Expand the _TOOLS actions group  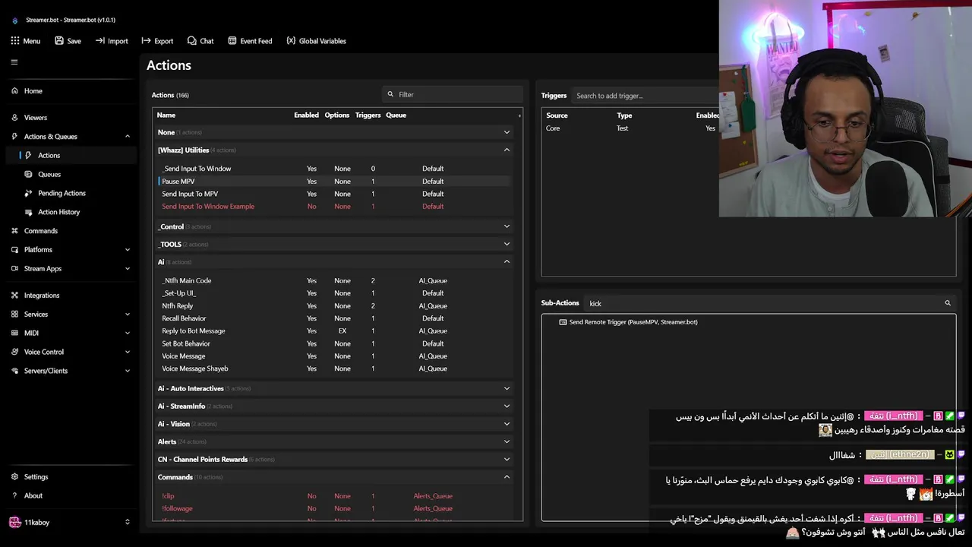(507, 245)
